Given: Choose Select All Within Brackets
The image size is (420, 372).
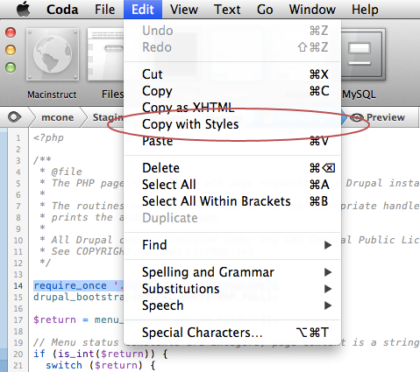Looking at the screenshot, I should 232,201.
